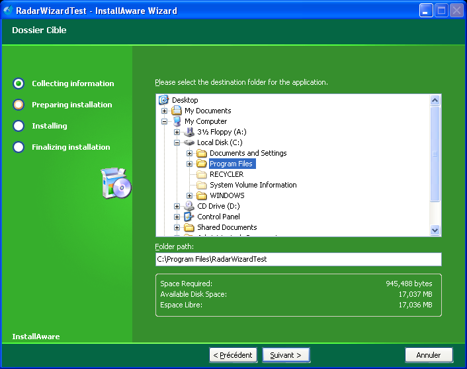Click the Installing step indicator
This screenshot has height=369, width=467.
click(19, 126)
